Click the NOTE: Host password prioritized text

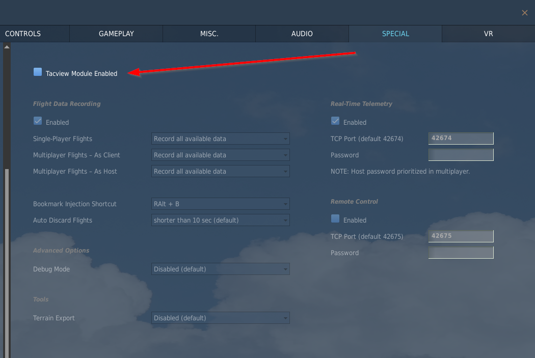click(400, 172)
